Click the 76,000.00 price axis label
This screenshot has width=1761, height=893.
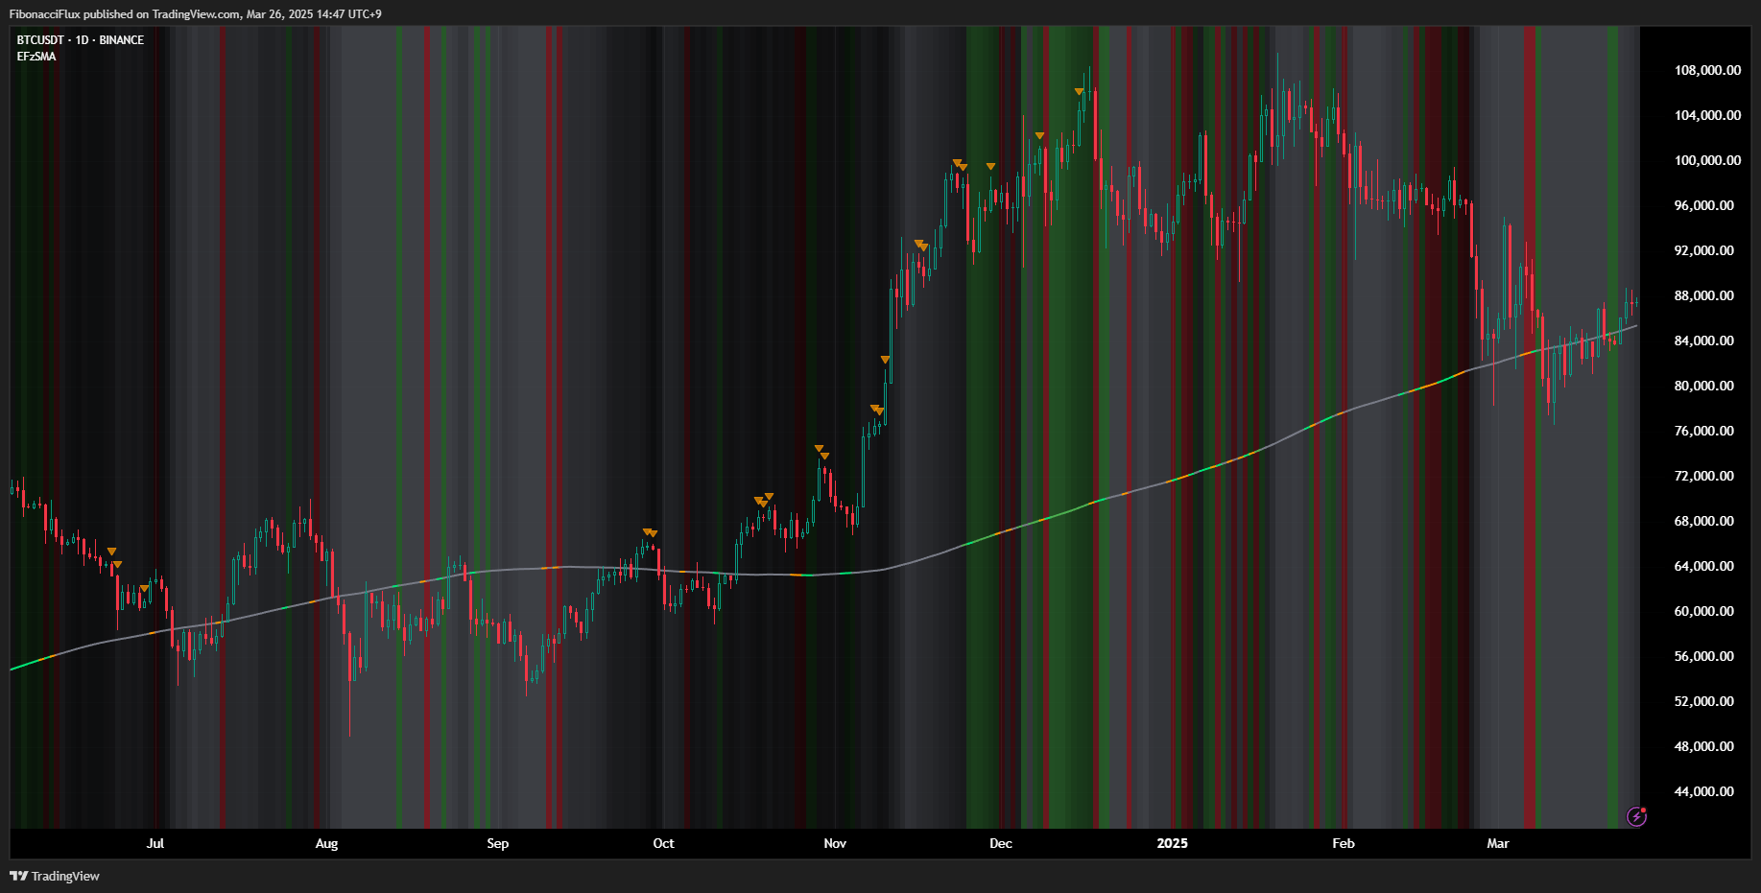[x=1704, y=431]
